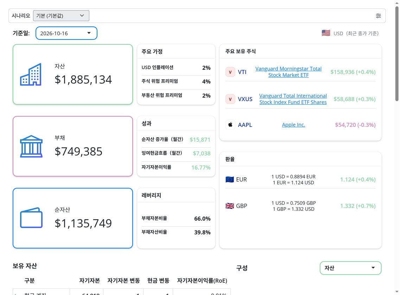Click the page vertical scrollbar
The image size is (408, 295).
pyautogui.click(x=397, y=54)
